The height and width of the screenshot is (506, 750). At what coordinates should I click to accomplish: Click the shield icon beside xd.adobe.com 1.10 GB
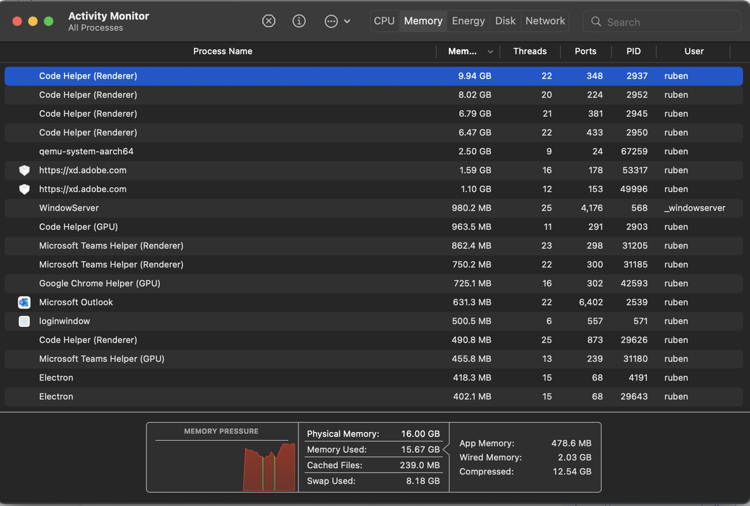coord(25,189)
